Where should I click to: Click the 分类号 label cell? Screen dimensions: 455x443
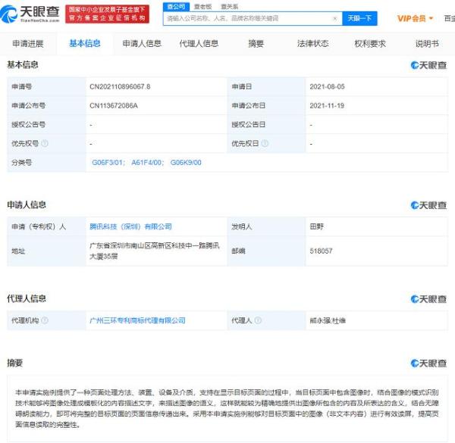tap(46, 163)
